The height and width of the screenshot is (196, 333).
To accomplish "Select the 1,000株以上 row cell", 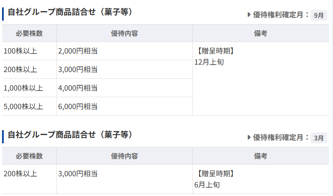I will click(23, 88).
